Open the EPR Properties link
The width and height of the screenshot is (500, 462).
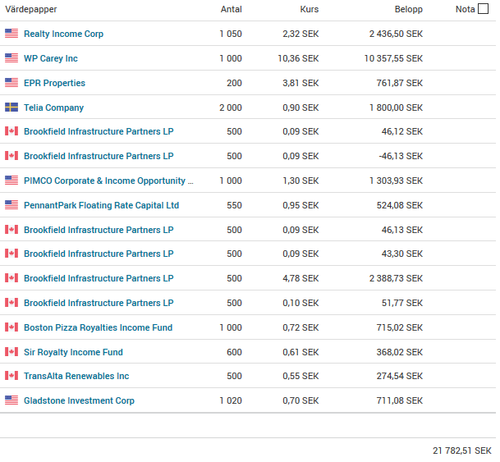pyautogui.click(x=54, y=83)
